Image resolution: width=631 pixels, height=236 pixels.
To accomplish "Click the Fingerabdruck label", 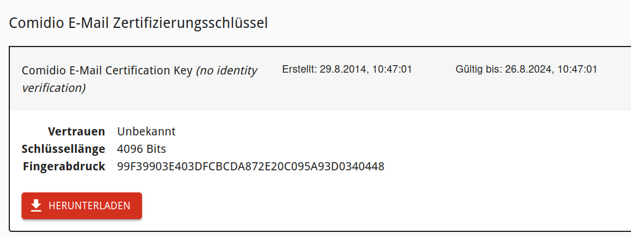I will (x=64, y=167).
